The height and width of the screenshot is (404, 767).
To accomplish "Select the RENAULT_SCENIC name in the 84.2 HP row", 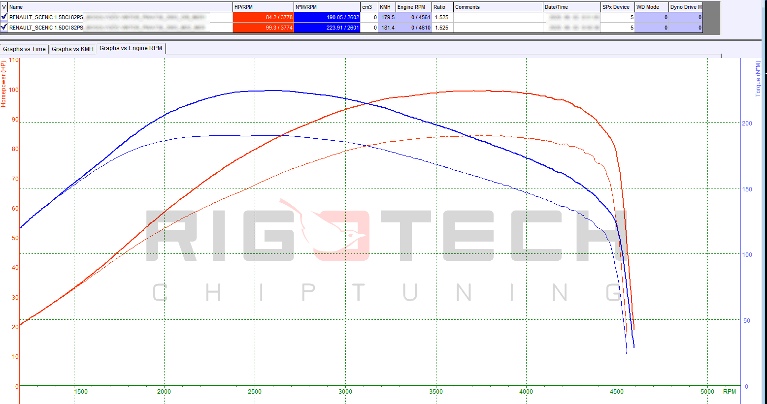I will click(120, 17).
